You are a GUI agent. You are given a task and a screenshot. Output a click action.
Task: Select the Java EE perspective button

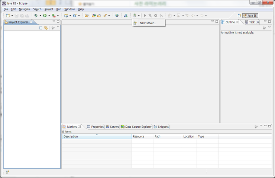tap(250, 16)
